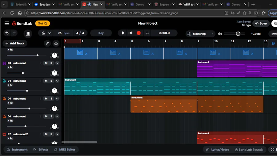
Task: Select the track 04 keyboard instrument icon
Action: pyautogui.click(x=4, y=81)
